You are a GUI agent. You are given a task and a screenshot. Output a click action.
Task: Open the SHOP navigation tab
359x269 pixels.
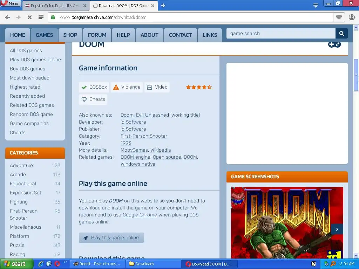(x=70, y=35)
